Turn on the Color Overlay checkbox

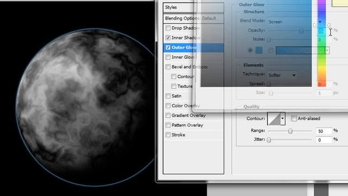(168, 106)
